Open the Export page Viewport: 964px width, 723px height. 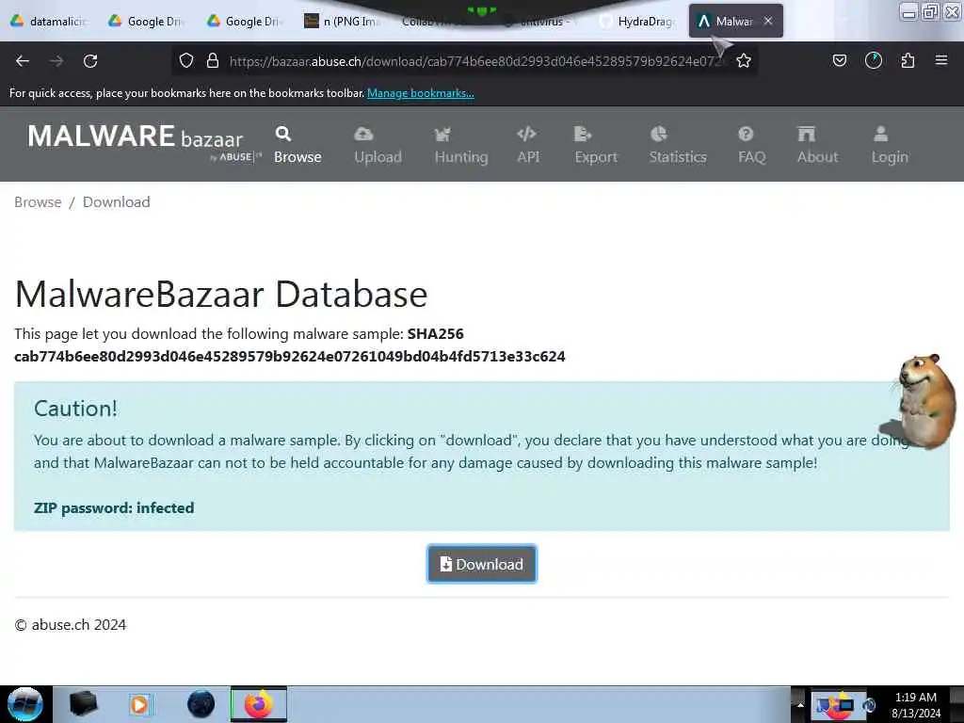pos(596,146)
